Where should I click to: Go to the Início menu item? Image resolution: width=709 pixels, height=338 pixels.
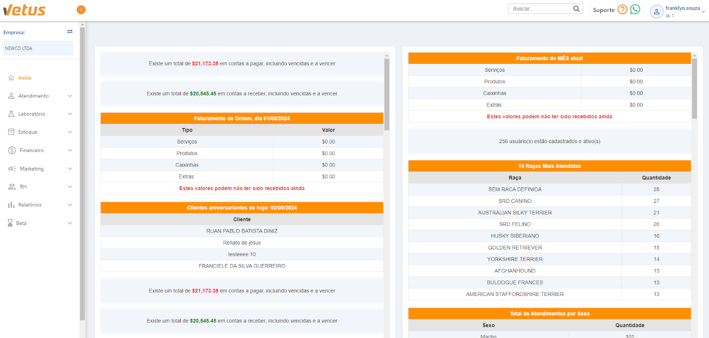[x=25, y=78]
